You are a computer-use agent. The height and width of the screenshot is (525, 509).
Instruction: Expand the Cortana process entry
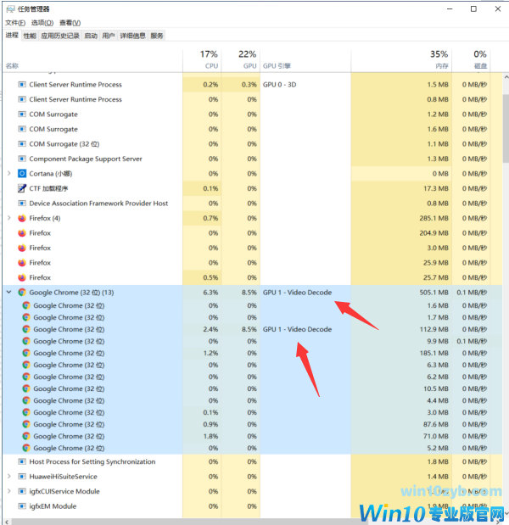point(9,173)
